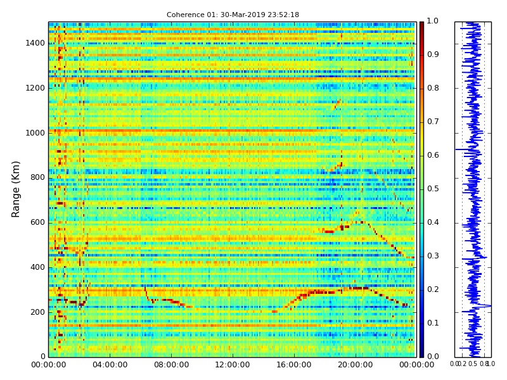The image size is (507, 380).
Task: Click the orange coherence band at 1000 km
Action: click(231, 130)
